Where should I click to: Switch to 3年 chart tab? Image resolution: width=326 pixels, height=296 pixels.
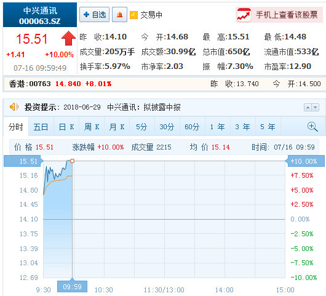pyautogui.click(x=243, y=127)
